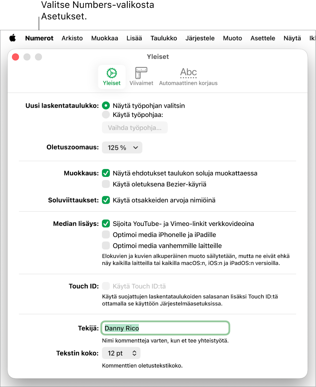316x387 pixels.
Task: Open the Tekstin koko 12 pt popup
Action: coord(121,353)
